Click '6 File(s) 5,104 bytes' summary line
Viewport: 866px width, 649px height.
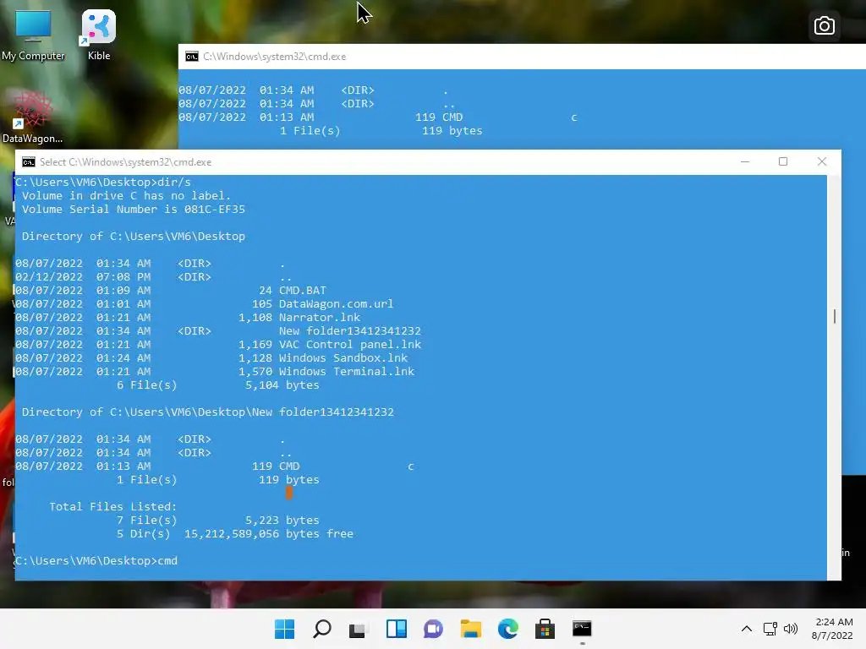pos(218,385)
